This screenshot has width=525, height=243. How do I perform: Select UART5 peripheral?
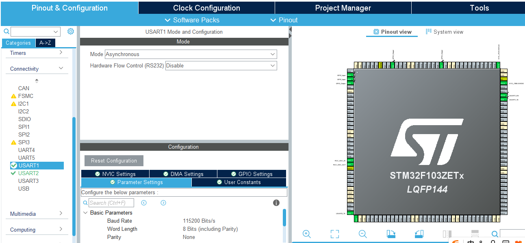tap(26, 158)
